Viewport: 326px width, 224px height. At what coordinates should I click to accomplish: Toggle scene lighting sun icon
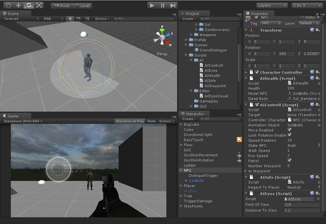tap(70, 19)
